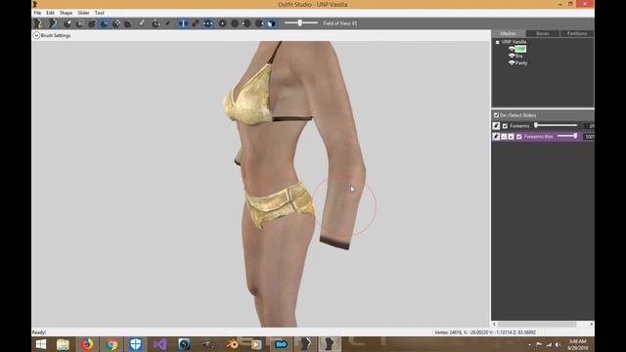Switch to the Meshes tab

(x=509, y=33)
